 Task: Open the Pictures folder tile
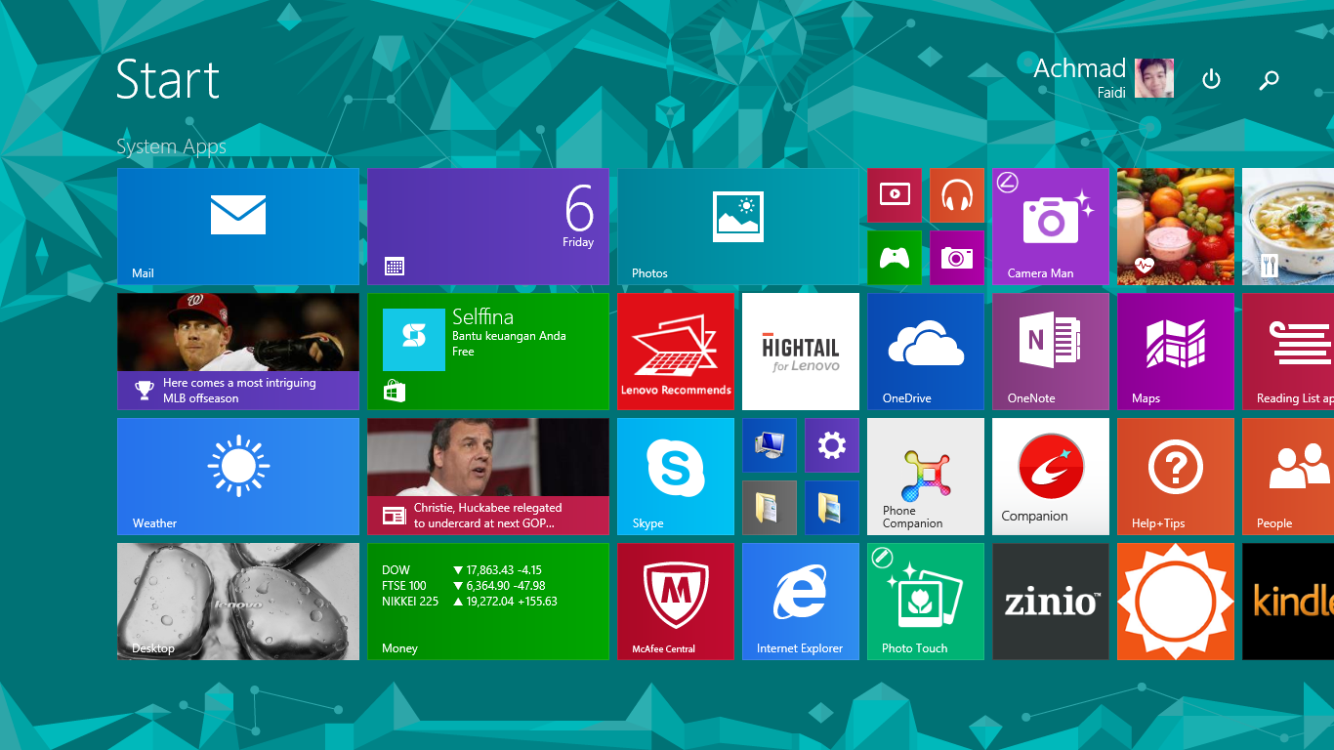tap(832, 508)
